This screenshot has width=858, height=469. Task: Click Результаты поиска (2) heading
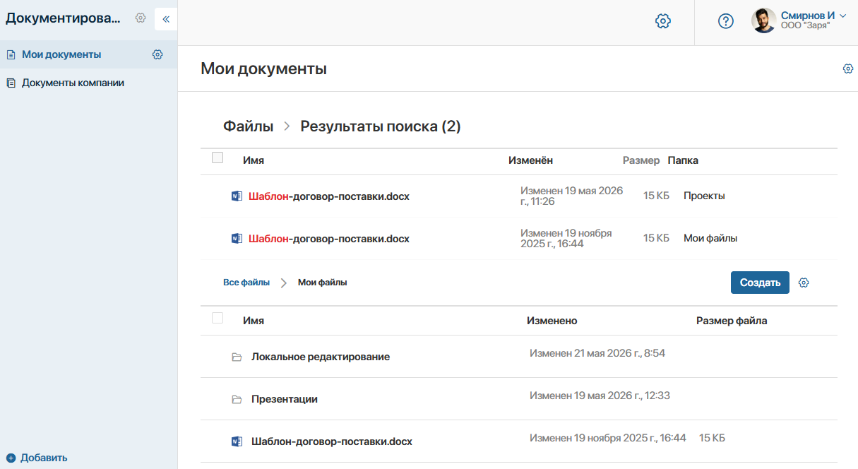[381, 126]
